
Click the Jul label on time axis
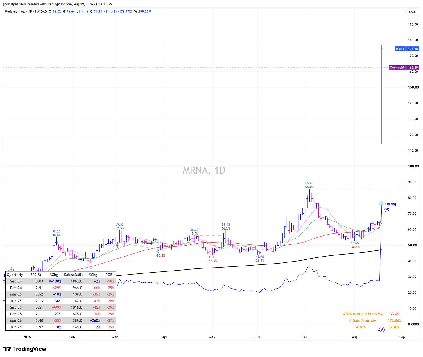305,337
